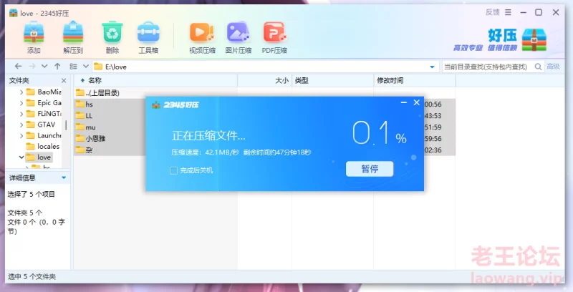Go up one directory level arrow
Screen dimensions: 573x292
click(57, 67)
